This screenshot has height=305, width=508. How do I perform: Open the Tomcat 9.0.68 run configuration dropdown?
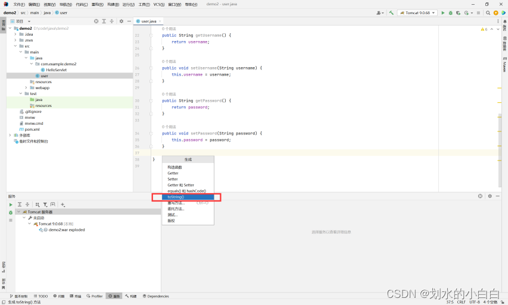(417, 13)
